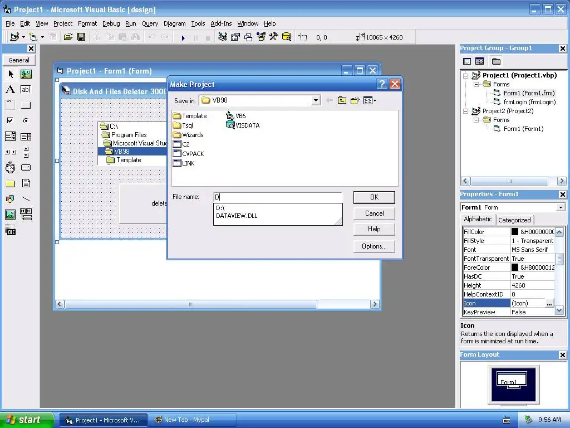Viewport: 570px width, 428px height.
Task: Select the Data control tool
Action: 26,215
